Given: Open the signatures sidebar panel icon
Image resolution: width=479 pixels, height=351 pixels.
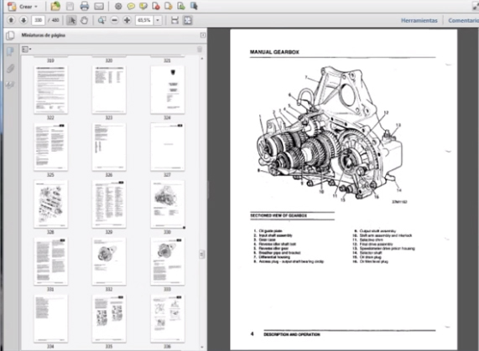Looking at the screenshot, I should pos(10,85).
